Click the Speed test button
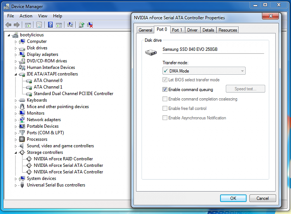Image resolution: width=291 pixels, height=214 pixels. [x=245, y=89]
